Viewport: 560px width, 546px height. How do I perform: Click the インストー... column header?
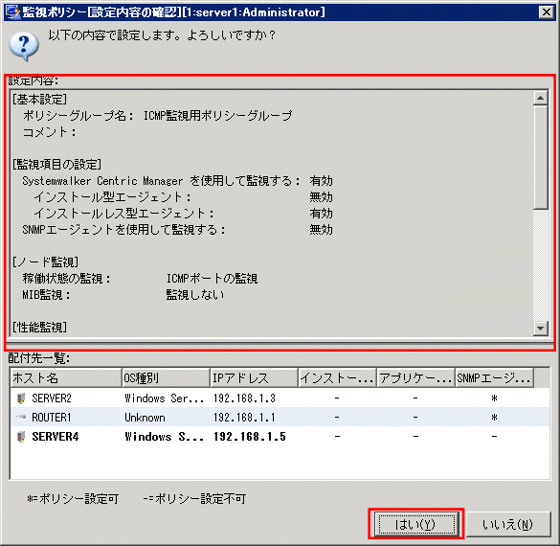pyautogui.click(x=337, y=377)
